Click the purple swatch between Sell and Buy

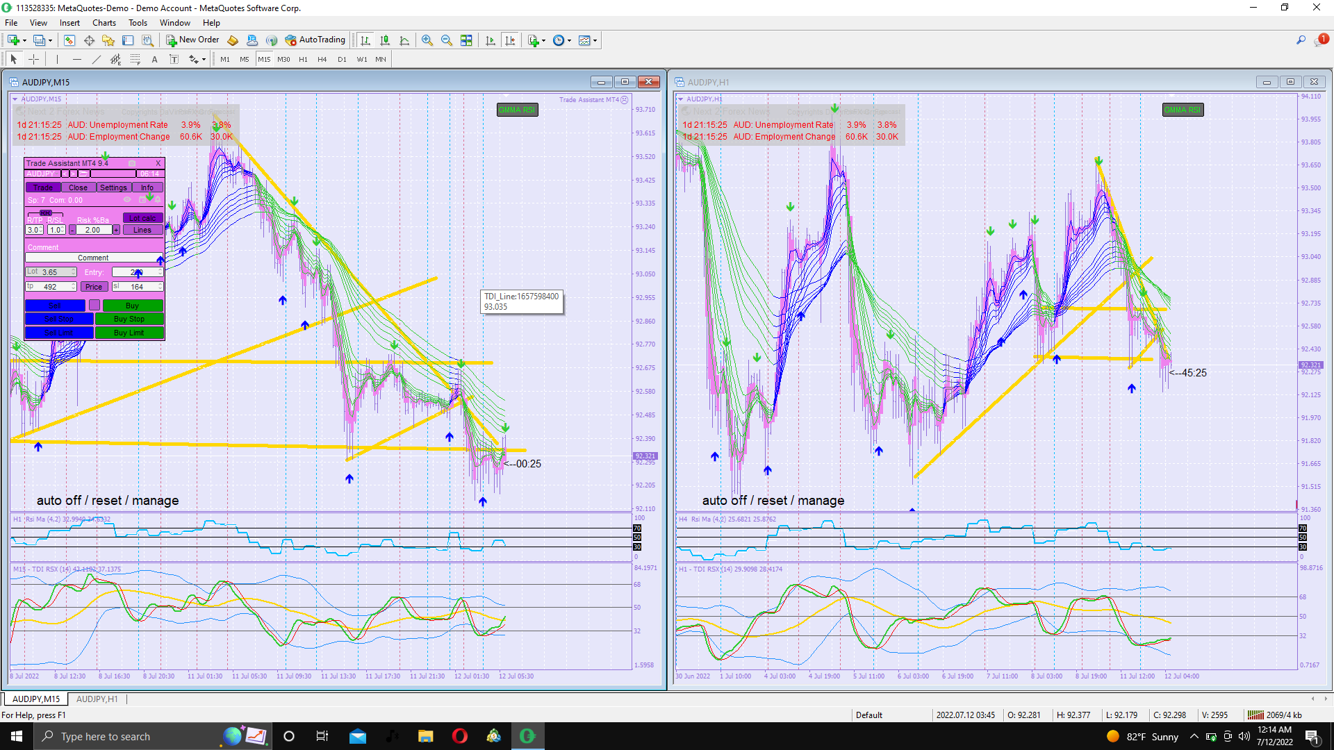click(x=94, y=306)
